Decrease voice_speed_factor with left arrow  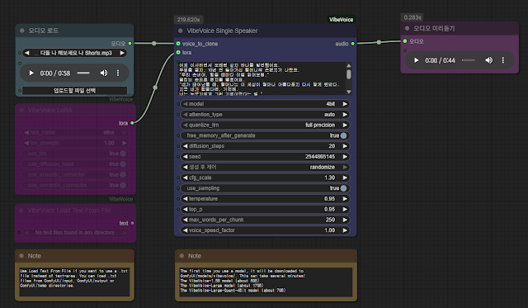coord(185,230)
